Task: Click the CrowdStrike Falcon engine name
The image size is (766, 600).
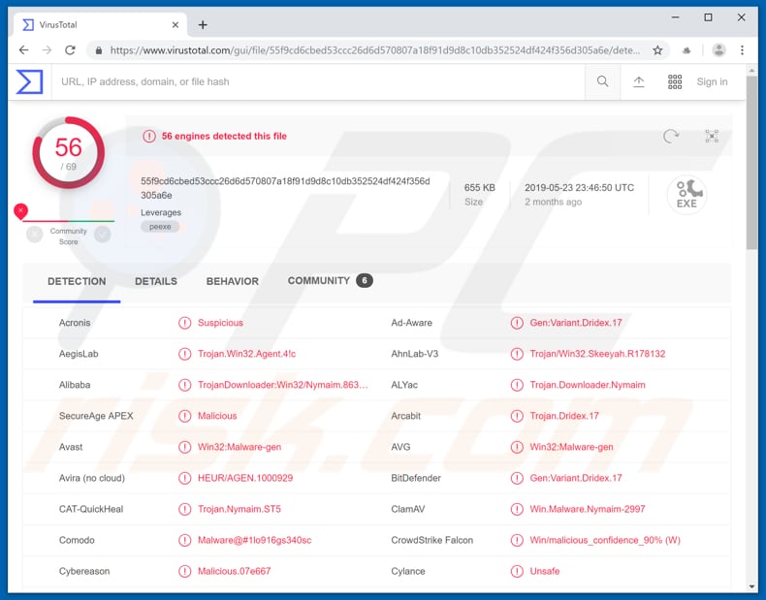Action: click(431, 541)
